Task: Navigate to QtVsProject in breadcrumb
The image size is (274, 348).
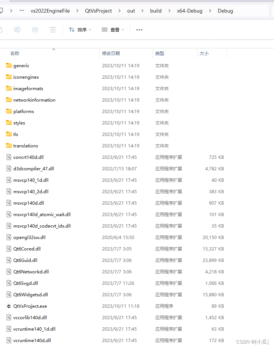Action: tap(98, 11)
